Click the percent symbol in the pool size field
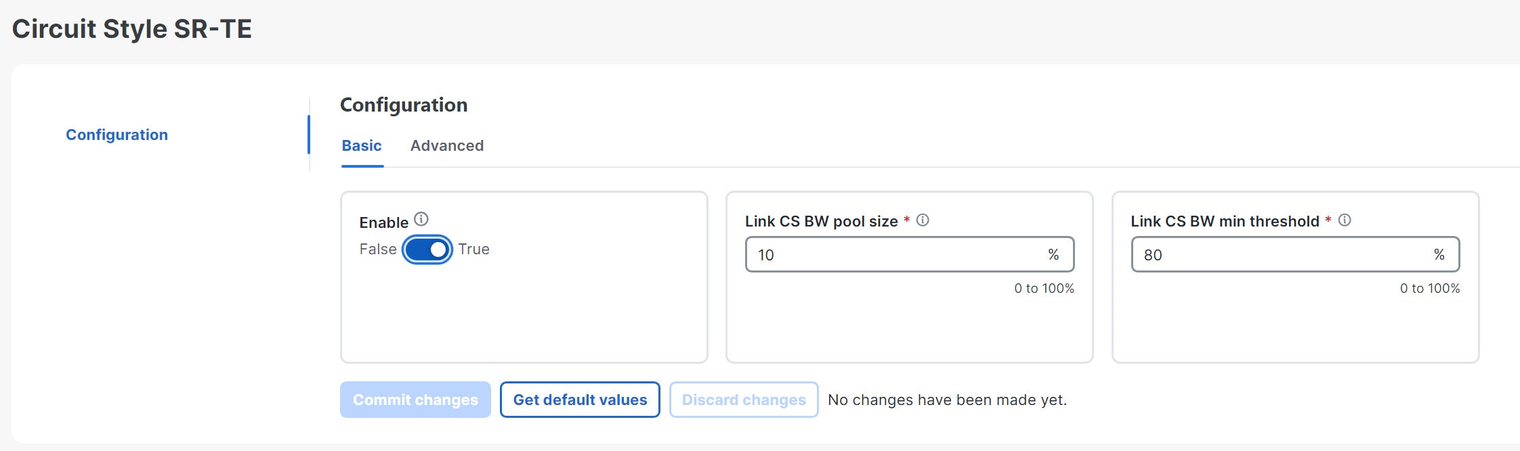The width and height of the screenshot is (1520, 451). click(1053, 255)
